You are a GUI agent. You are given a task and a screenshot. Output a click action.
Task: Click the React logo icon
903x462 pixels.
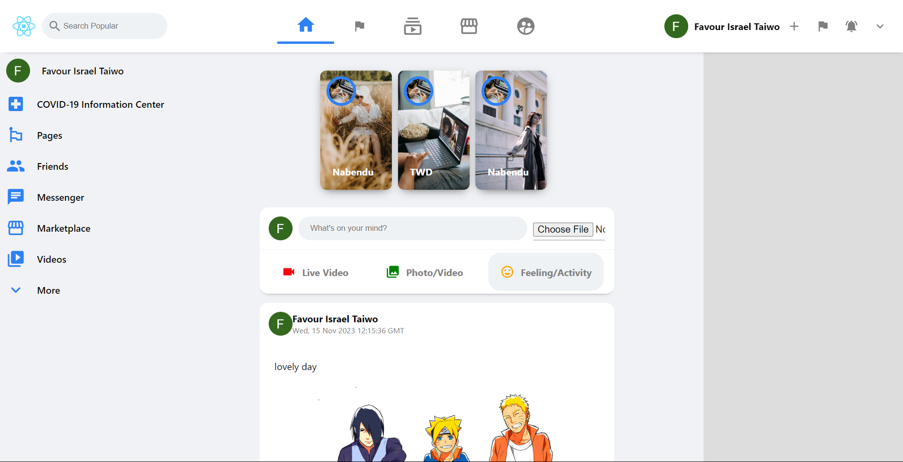[x=23, y=26]
